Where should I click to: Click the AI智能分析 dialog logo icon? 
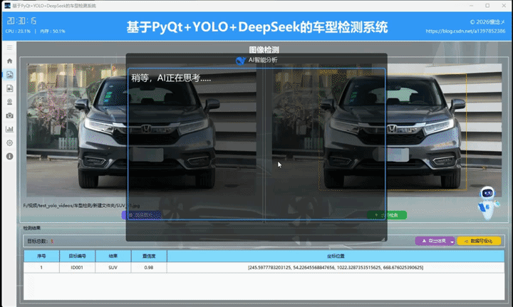click(241, 61)
